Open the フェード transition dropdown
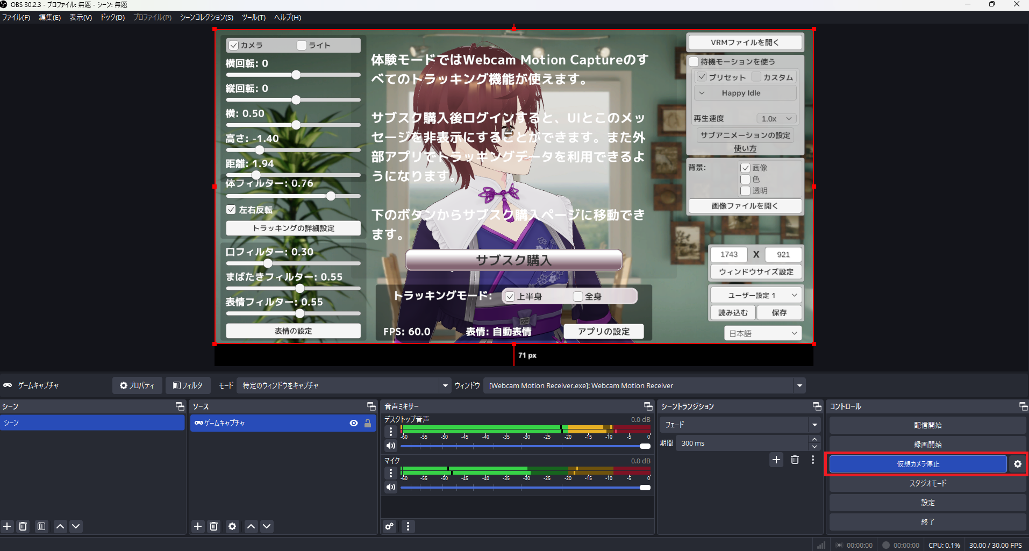Screen dimensions: 1029x551 740,425
